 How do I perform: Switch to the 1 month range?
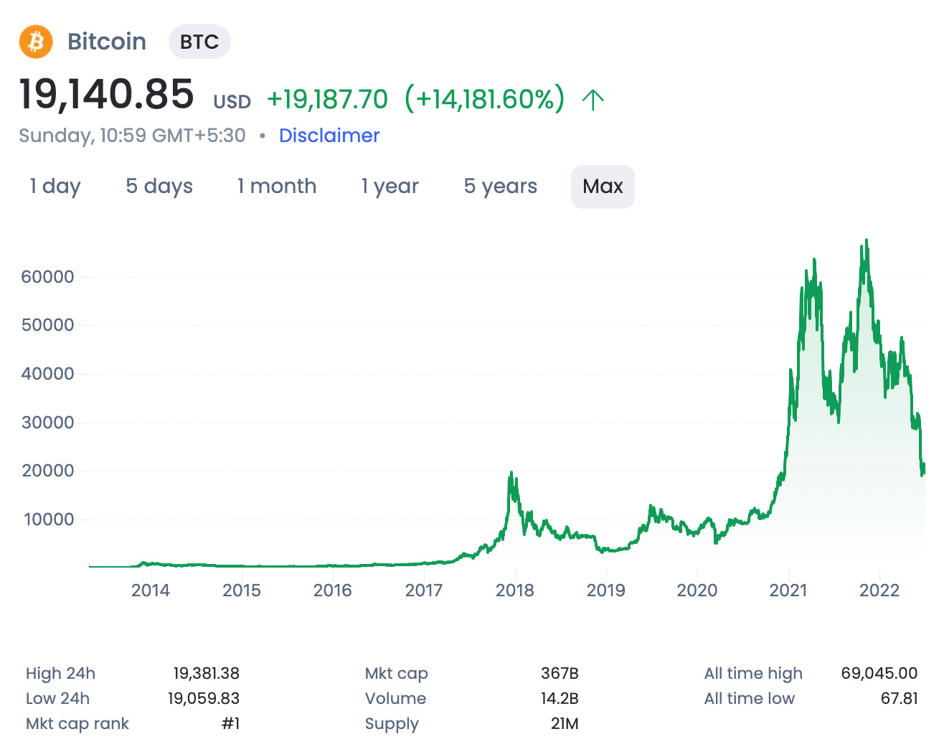[x=277, y=187]
